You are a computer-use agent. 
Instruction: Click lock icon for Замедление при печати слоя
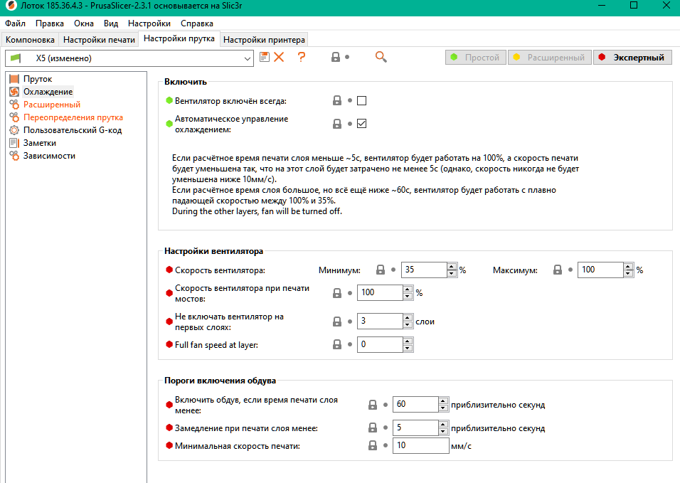[x=373, y=428]
